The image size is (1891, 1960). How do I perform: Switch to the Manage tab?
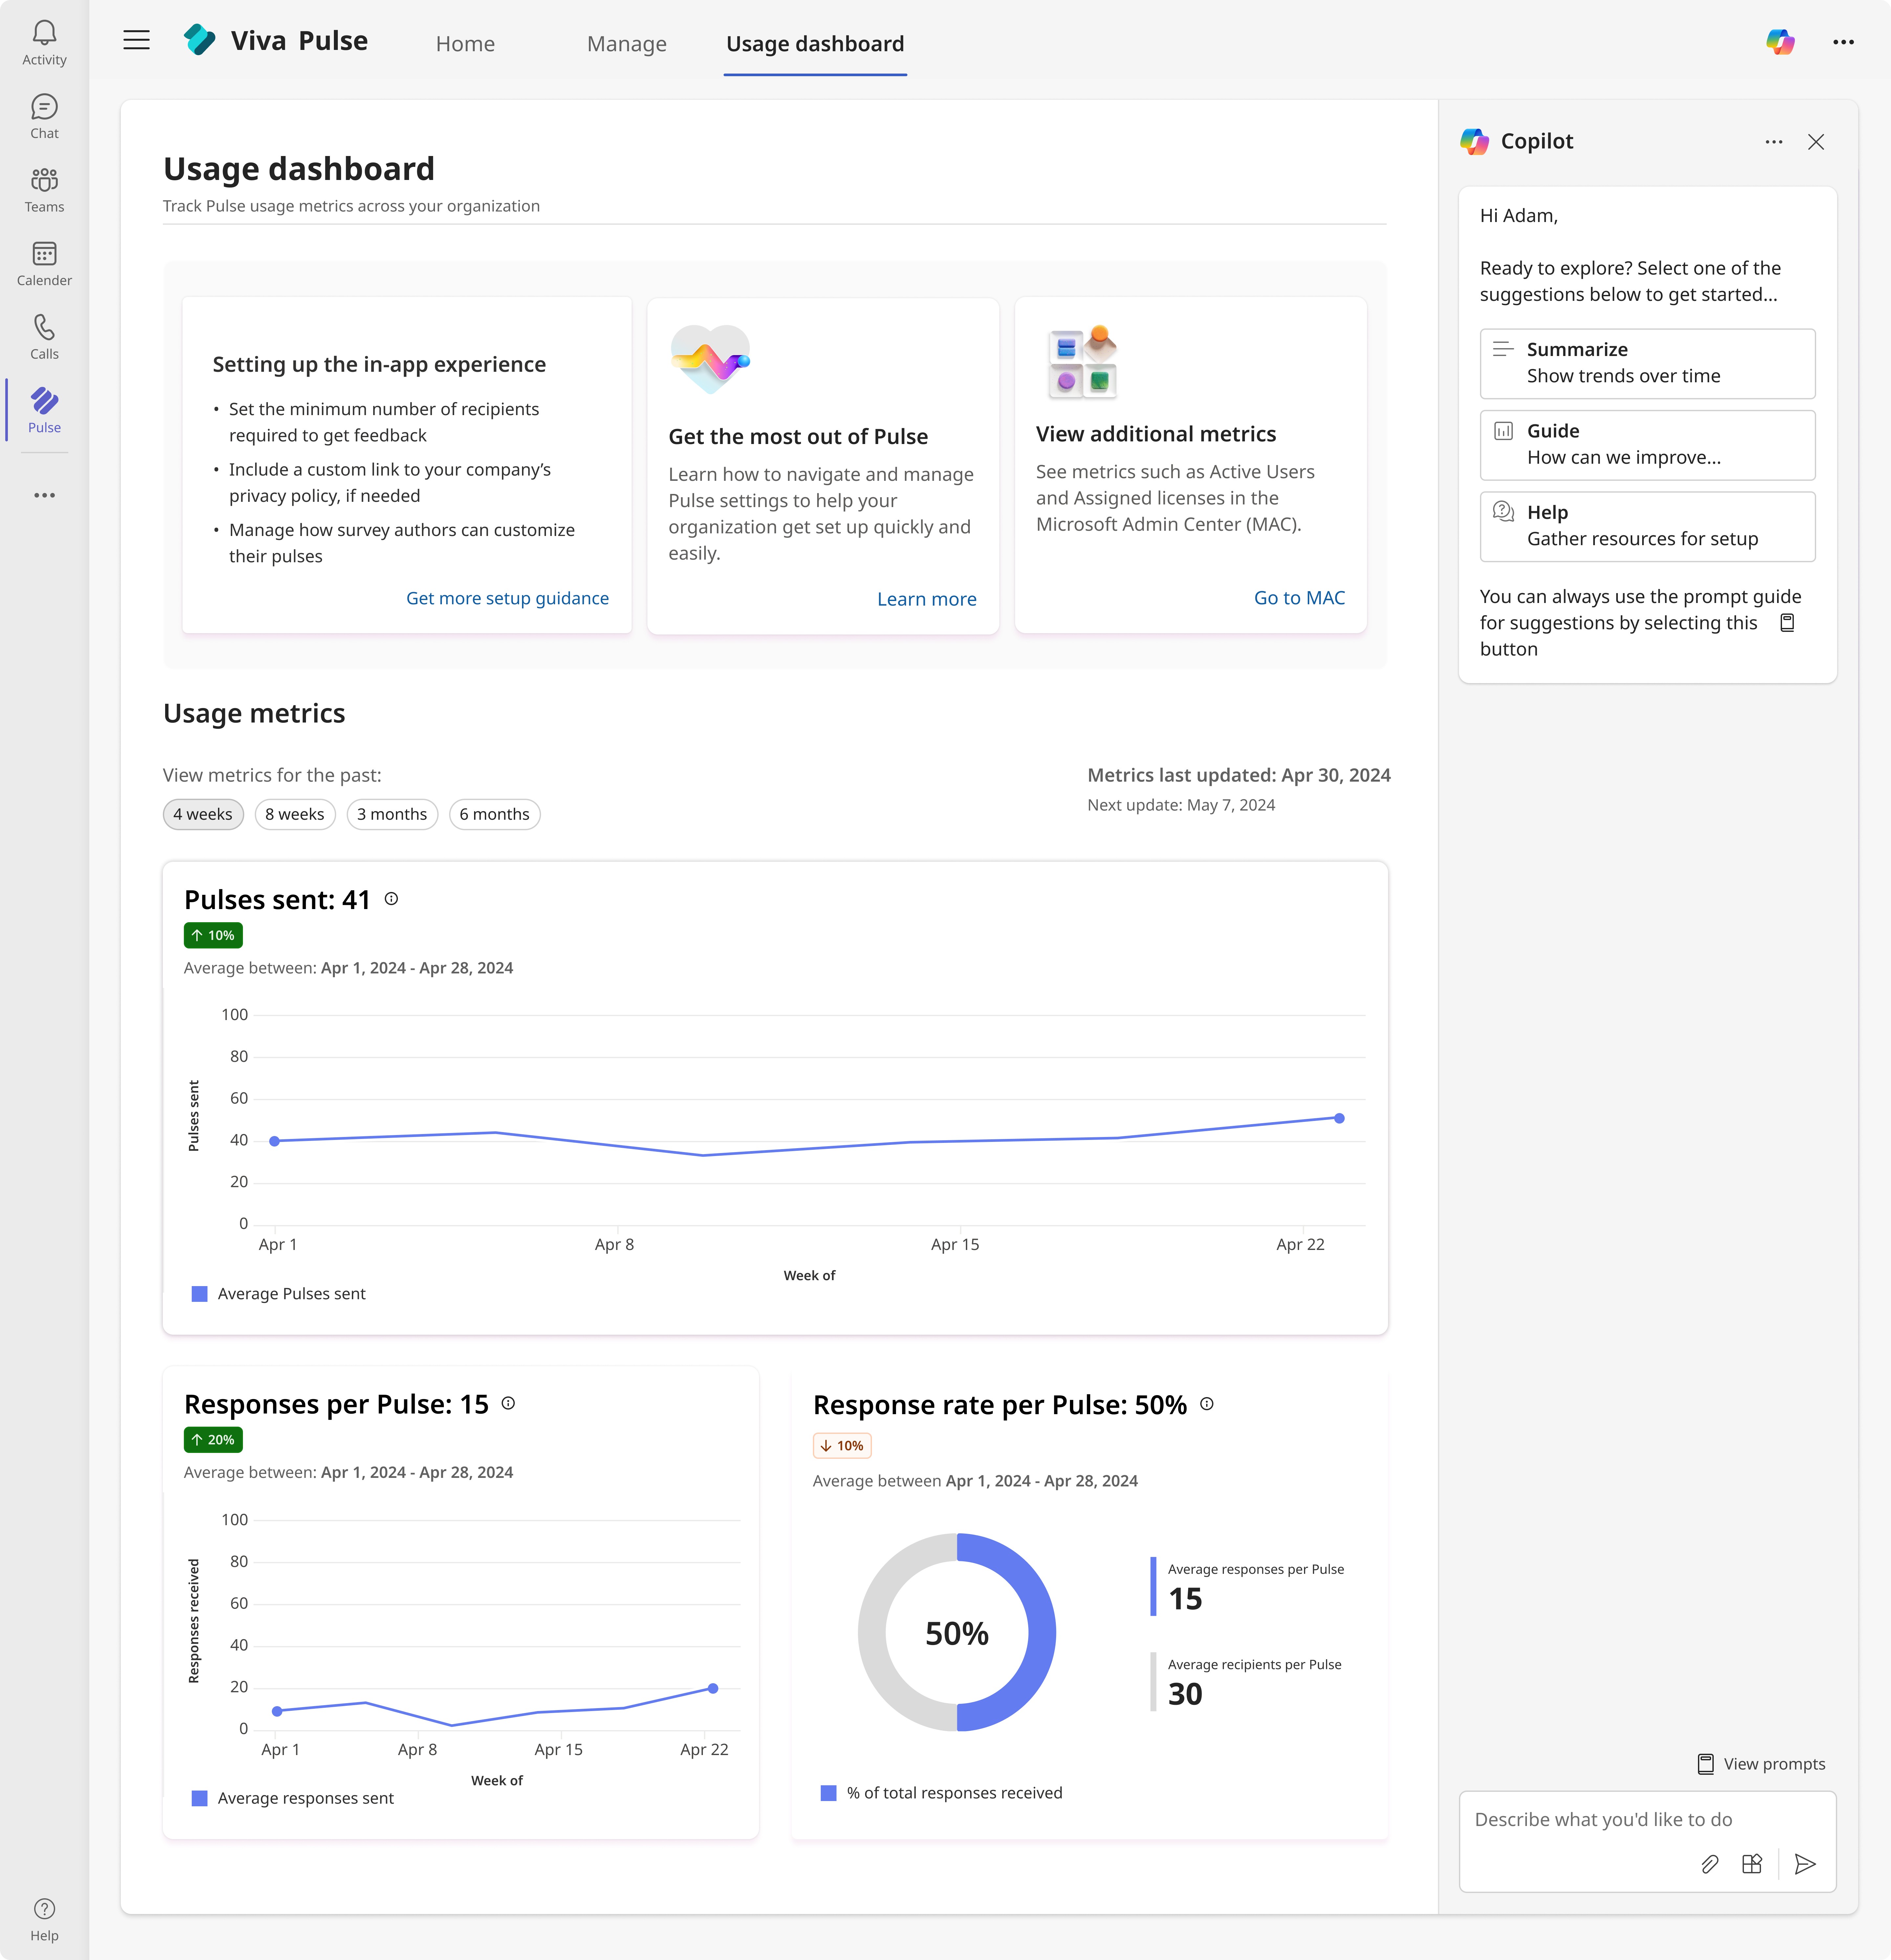coord(627,44)
